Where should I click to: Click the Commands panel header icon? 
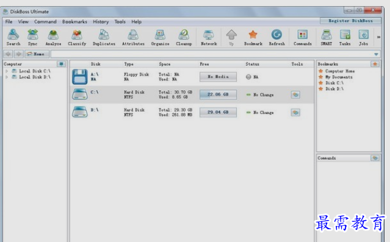[x=375, y=158]
